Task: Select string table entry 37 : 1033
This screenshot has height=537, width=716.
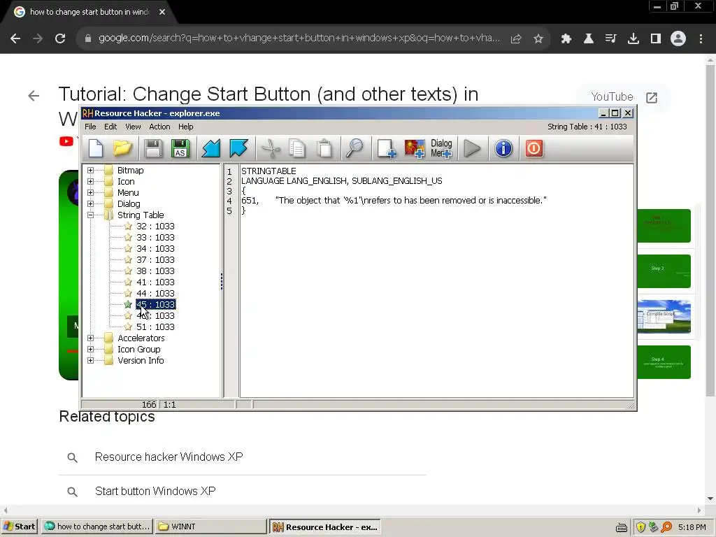Action: [x=155, y=260]
